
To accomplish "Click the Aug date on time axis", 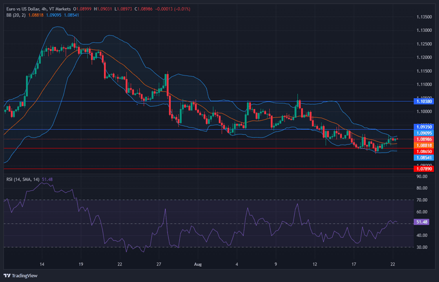I will click(x=198, y=264).
